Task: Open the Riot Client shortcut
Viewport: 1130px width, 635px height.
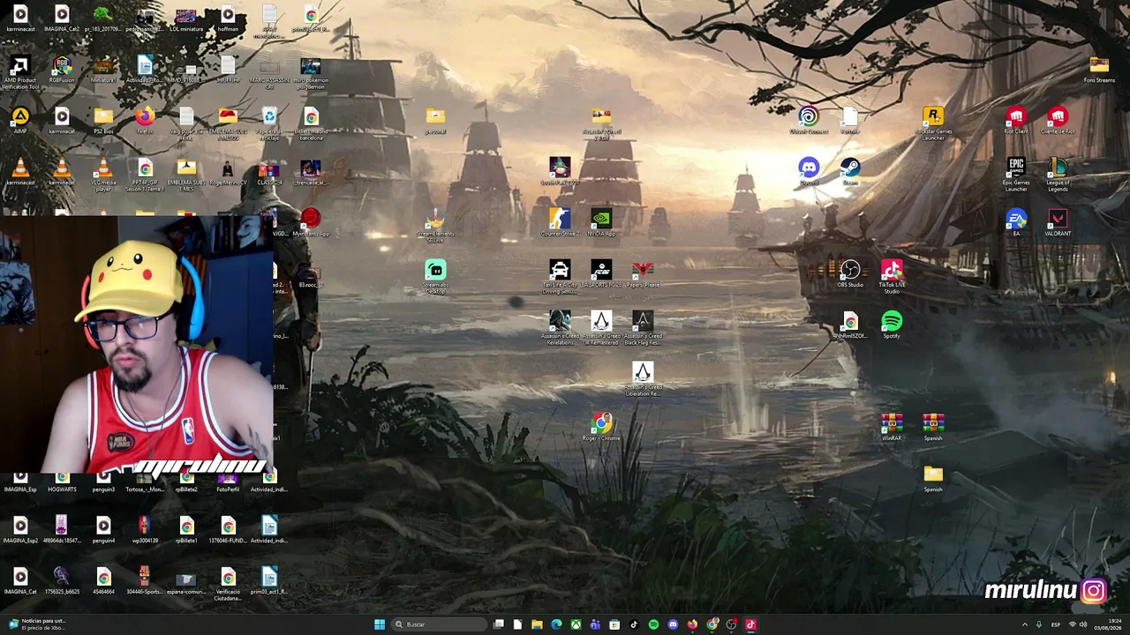Action: (1016, 120)
